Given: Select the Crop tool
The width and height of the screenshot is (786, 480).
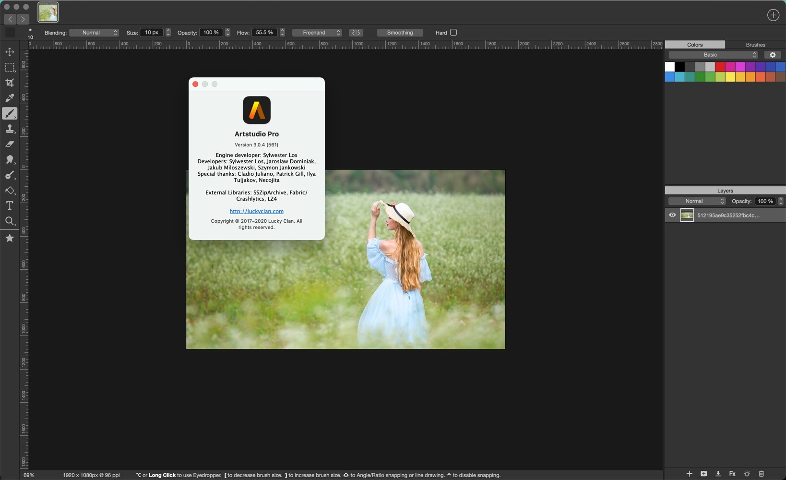Looking at the screenshot, I should click(10, 83).
